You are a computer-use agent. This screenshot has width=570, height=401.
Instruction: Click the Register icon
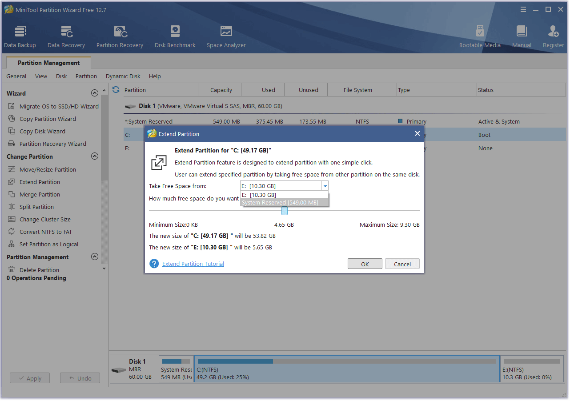tap(554, 32)
